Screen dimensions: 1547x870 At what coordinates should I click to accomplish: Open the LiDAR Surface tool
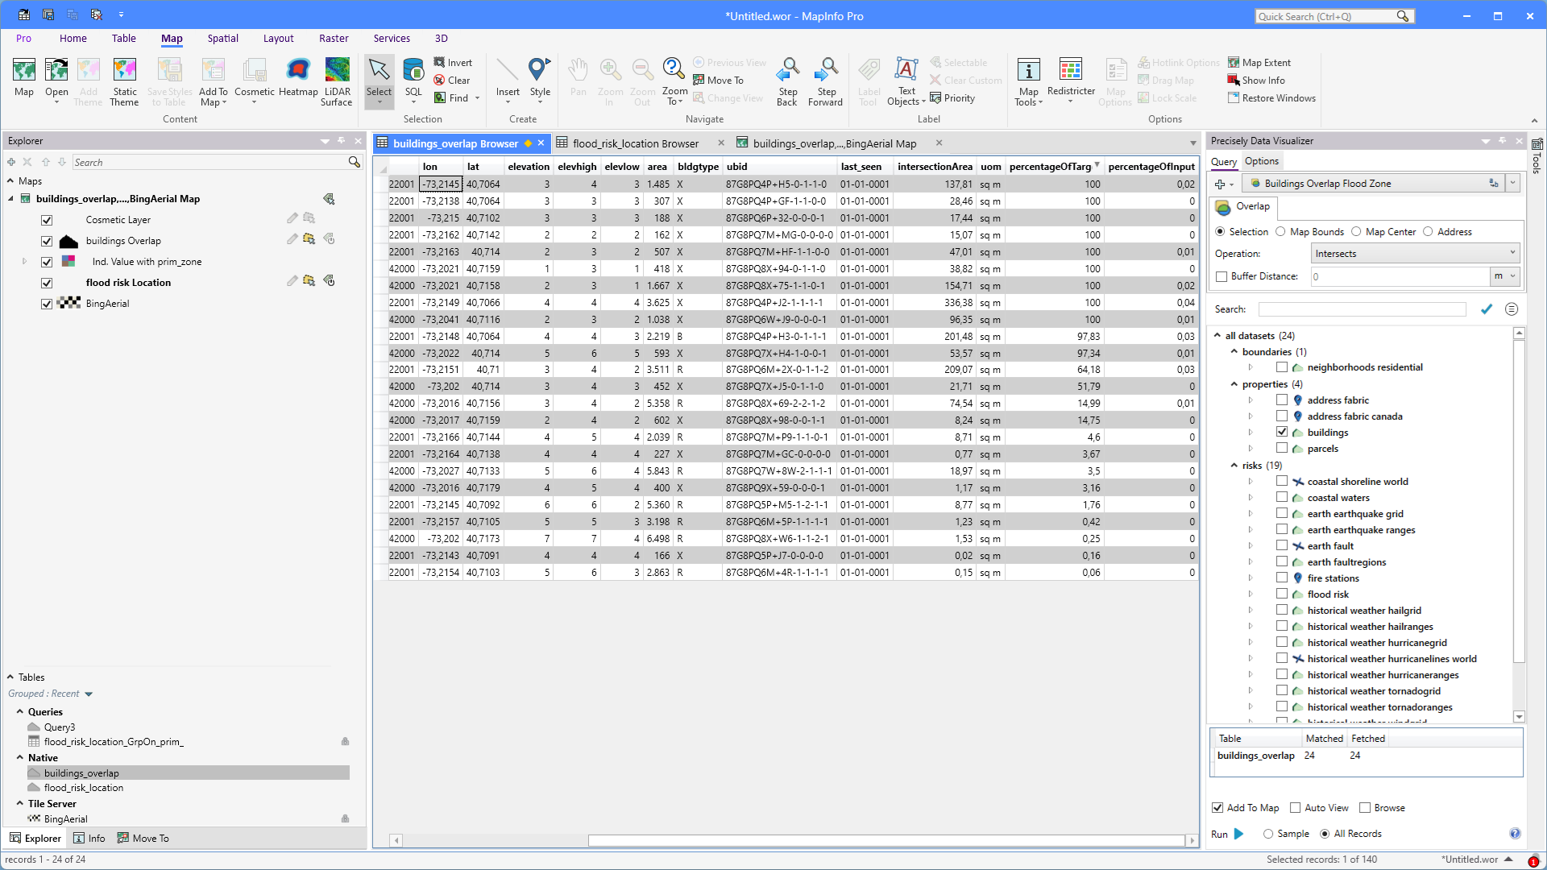[337, 71]
